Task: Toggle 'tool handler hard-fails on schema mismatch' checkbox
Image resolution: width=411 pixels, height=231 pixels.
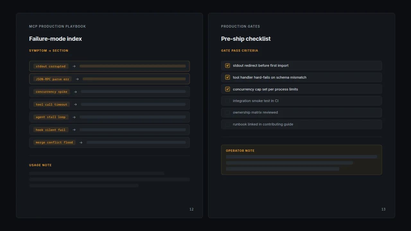Action: pos(227,77)
